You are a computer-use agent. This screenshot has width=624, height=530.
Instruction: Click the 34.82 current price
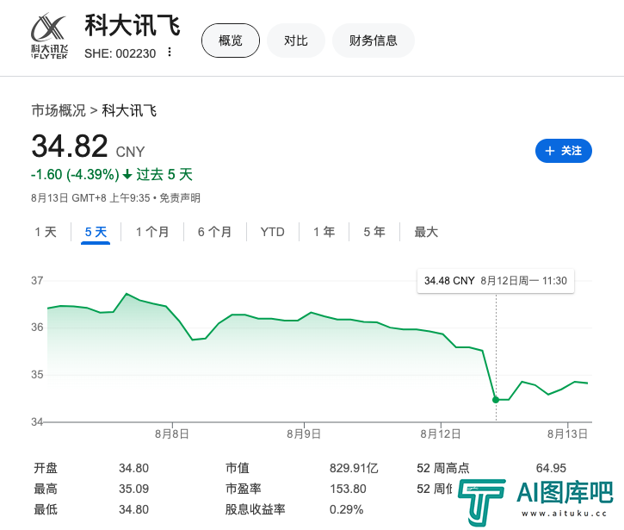point(70,147)
